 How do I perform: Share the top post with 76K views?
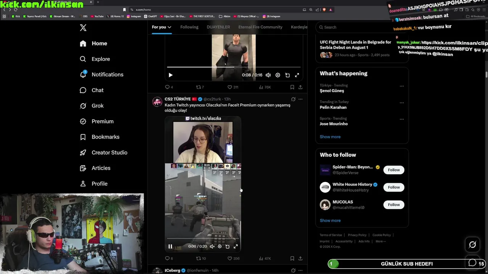[300, 87]
